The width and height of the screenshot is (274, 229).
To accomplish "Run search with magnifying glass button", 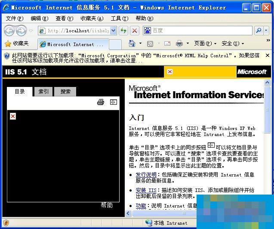I will tap(259, 31).
